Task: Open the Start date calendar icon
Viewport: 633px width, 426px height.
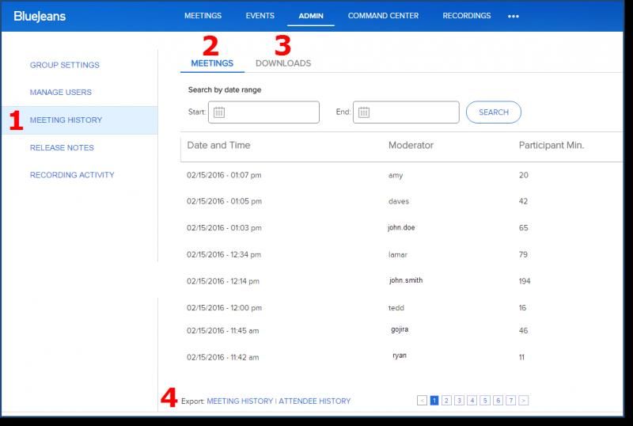Action: (x=219, y=112)
